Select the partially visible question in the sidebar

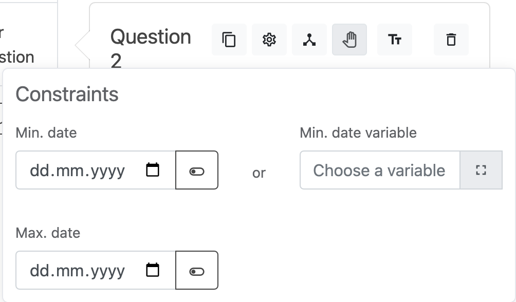21,46
